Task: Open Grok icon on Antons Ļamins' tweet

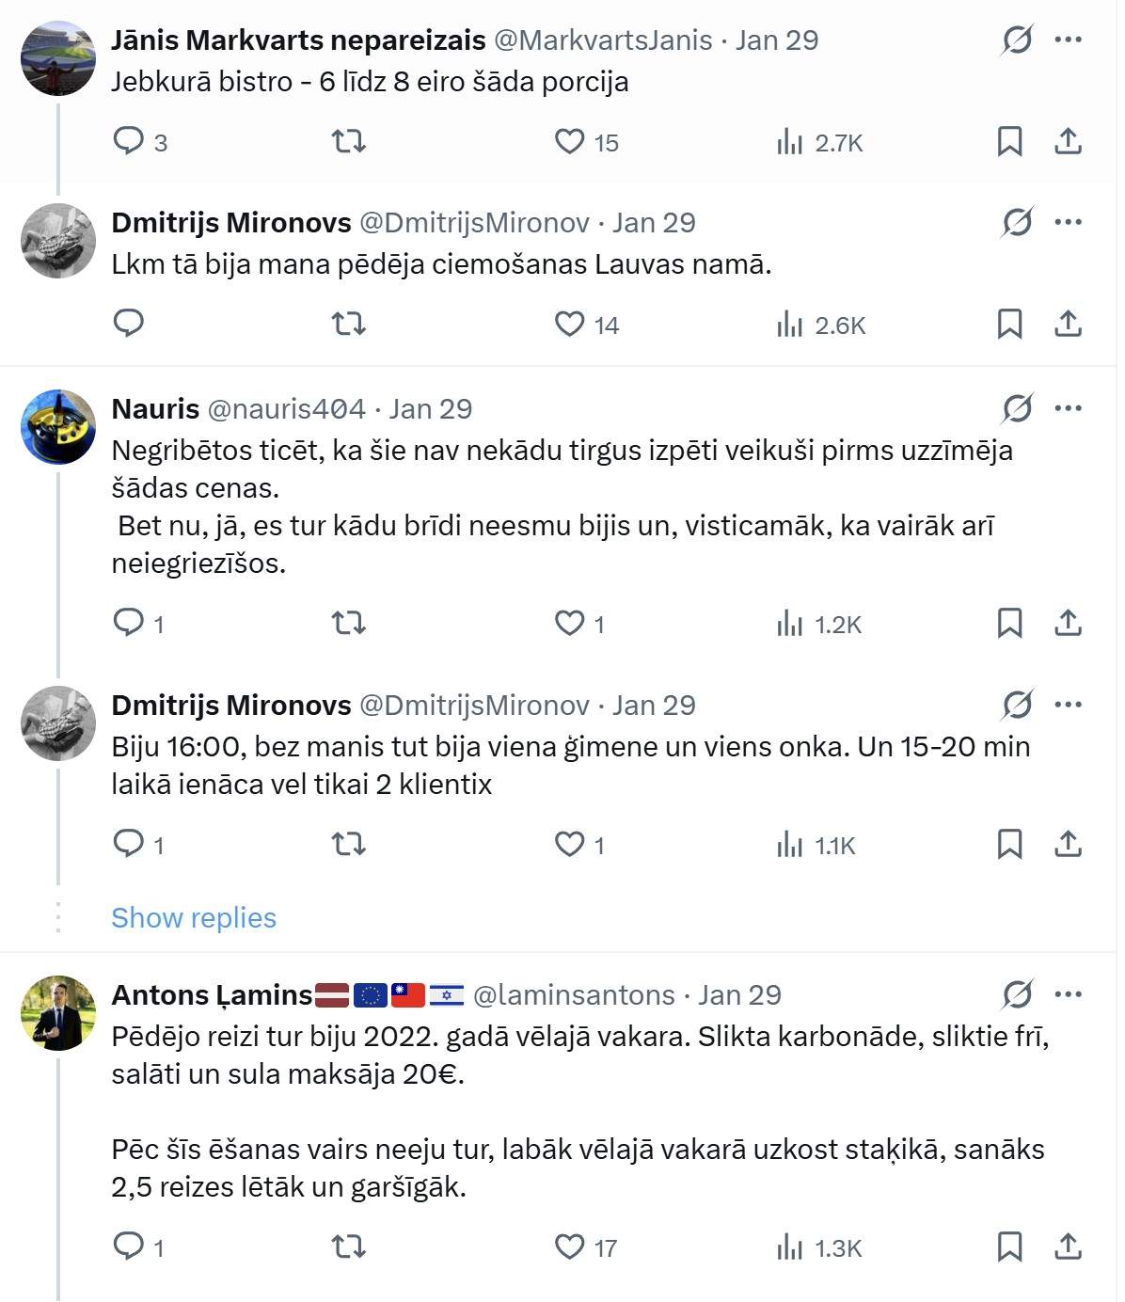Action: 1017,994
